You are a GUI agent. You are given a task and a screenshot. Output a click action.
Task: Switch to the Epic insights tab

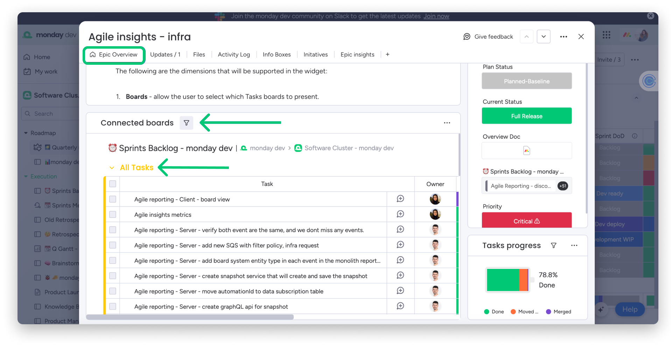coord(357,55)
